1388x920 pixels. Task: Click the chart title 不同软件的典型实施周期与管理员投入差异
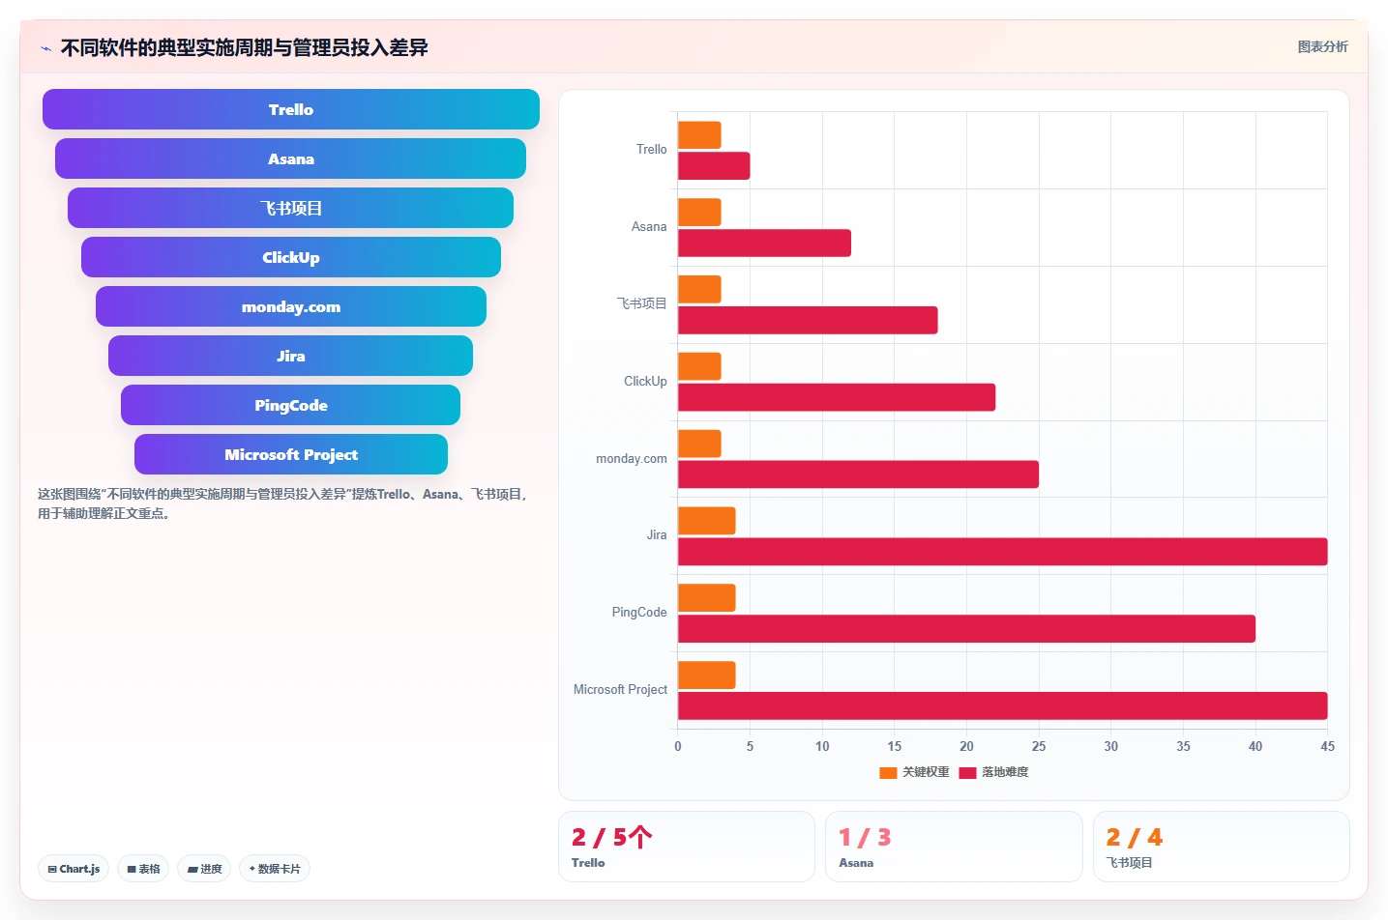(x=245, y=47)
